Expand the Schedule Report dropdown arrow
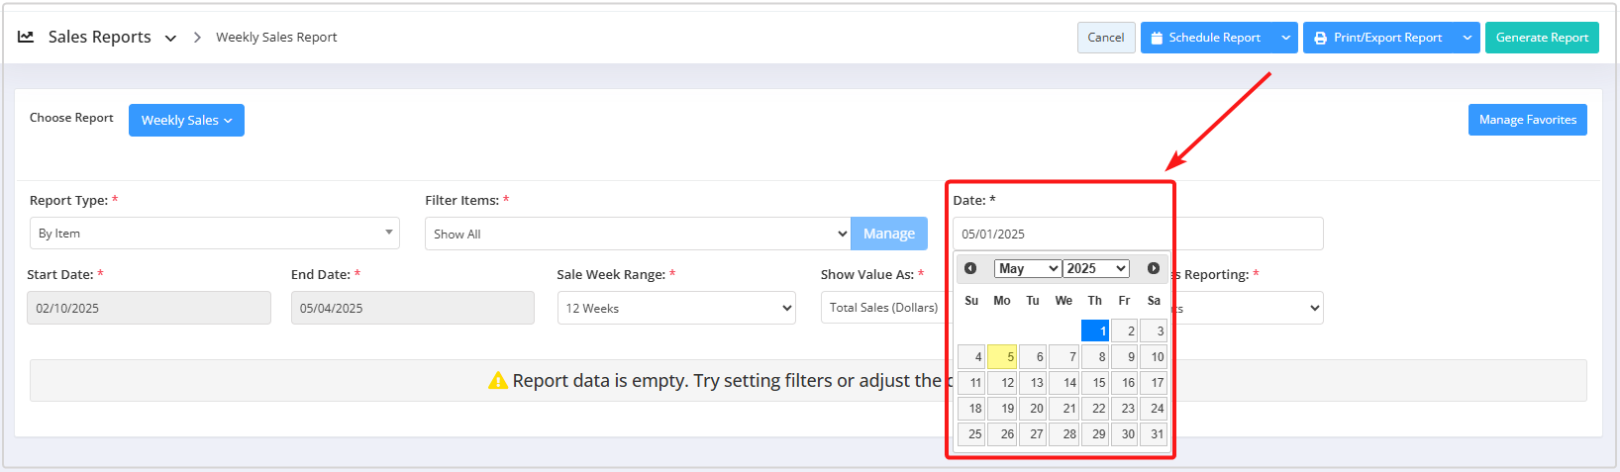Screen dimensions: 1620x472 [x=1285, y=38]
